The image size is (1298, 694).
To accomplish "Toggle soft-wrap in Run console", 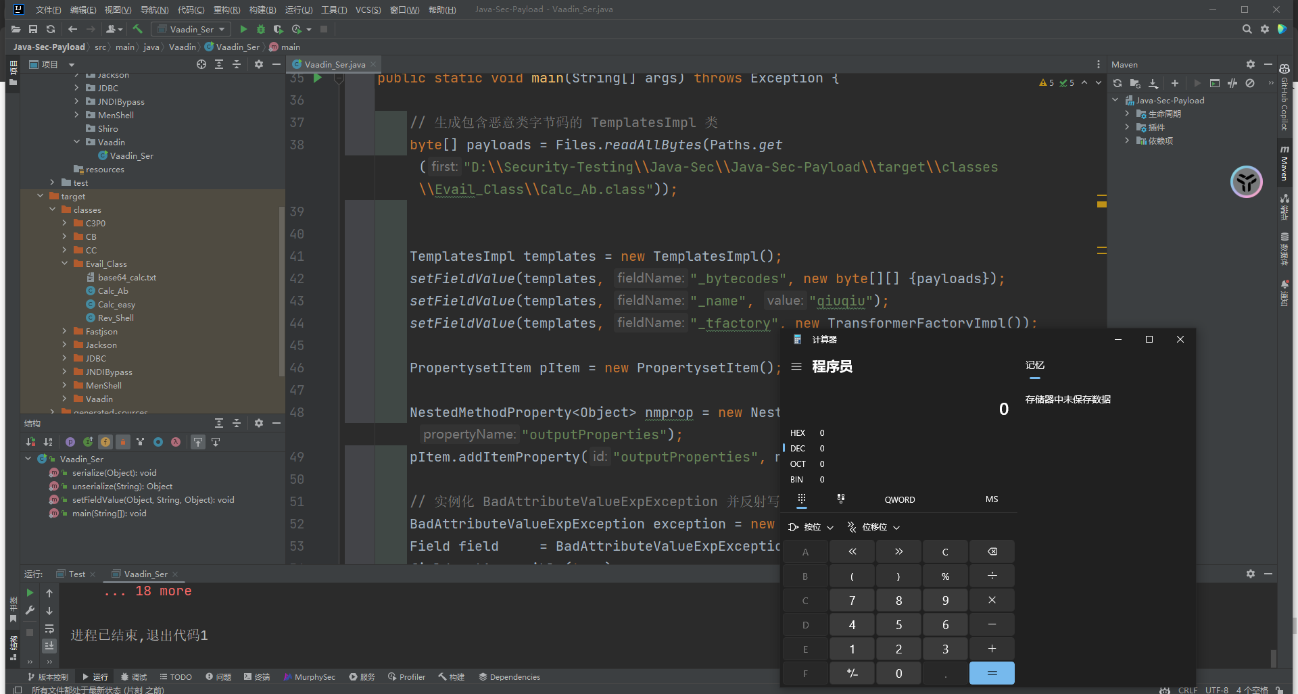I will [49, 628].
